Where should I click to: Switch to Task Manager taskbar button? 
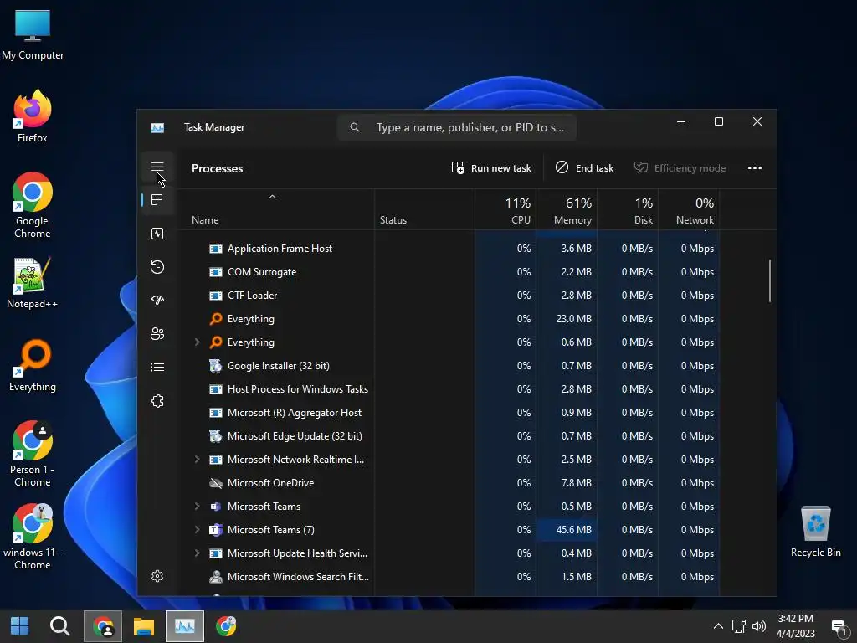[x=185, y=626]
